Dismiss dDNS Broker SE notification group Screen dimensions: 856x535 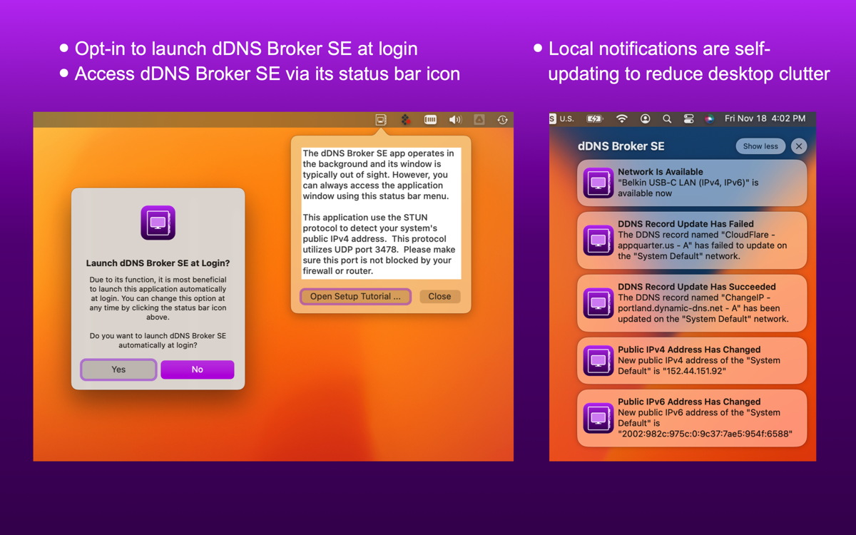coord(799,146)
